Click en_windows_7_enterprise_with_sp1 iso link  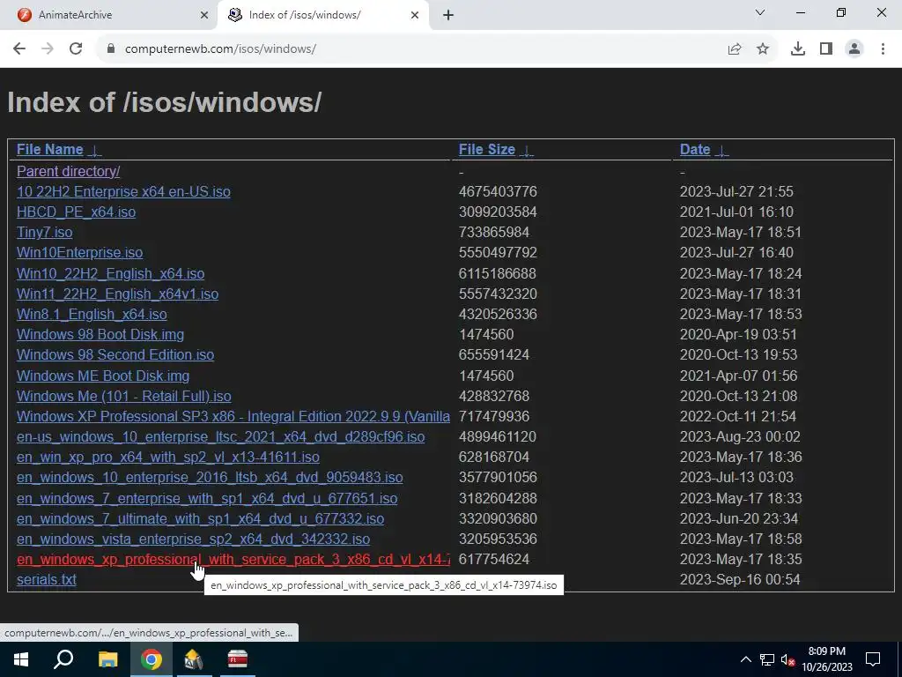pyautogui.click(x=207, y=498)
